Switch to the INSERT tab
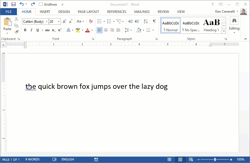Viewport: 250px width, 163px height. 45,12
